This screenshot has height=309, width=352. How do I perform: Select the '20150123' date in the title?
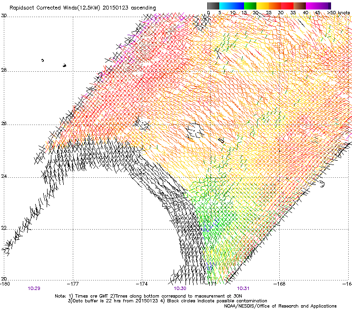116,8
